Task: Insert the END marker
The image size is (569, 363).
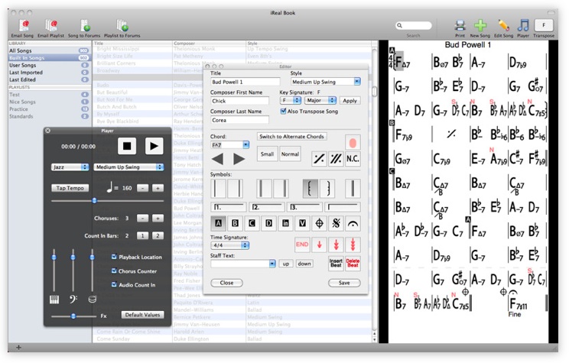Action: 302,245
